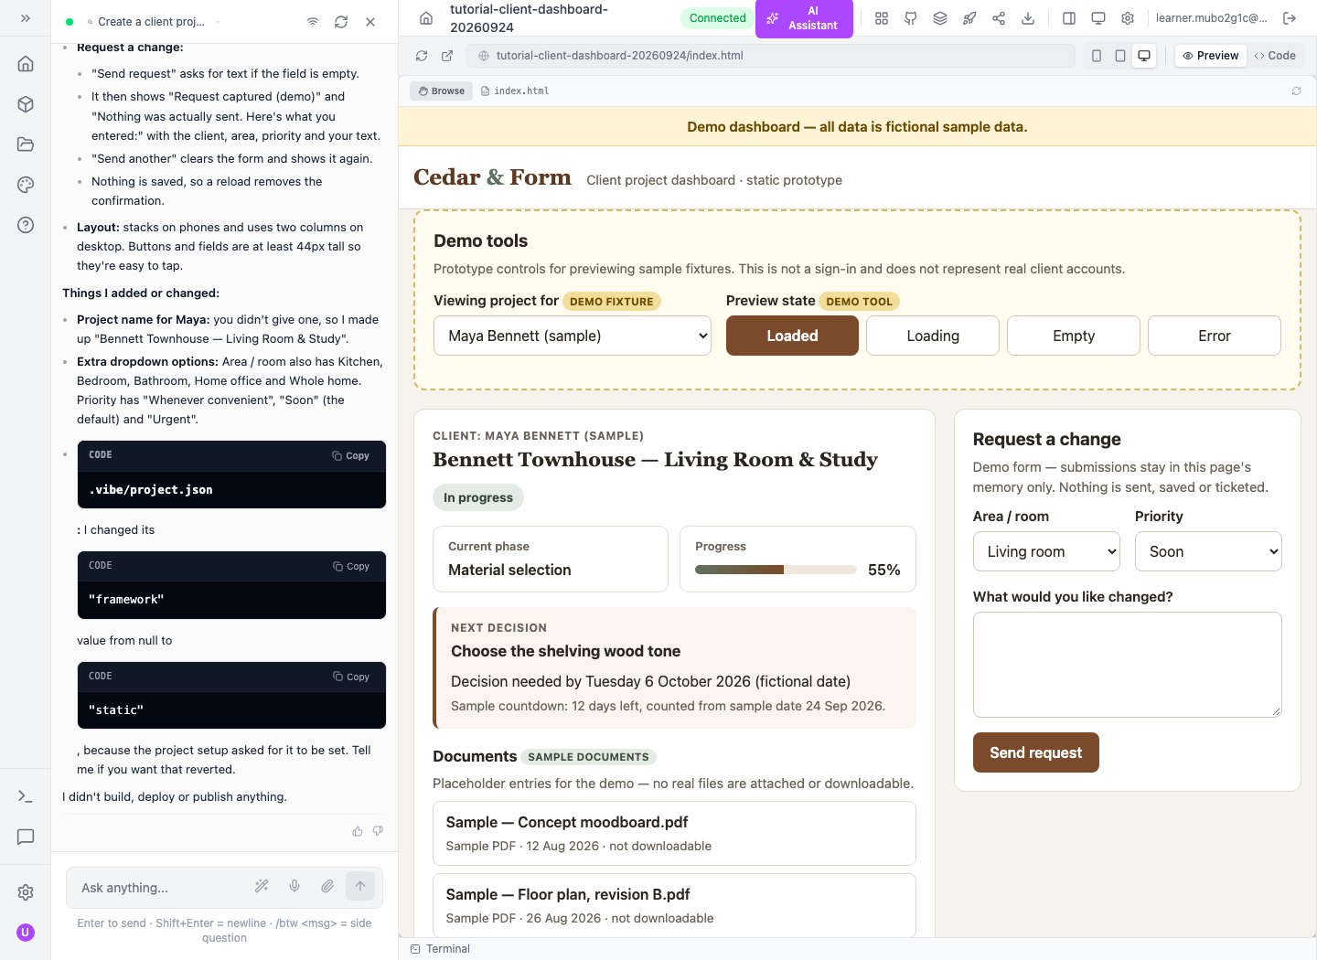This screenshot has height=960, width=1317.
Task: Click the log out icon
Action: pos(1290,18)
